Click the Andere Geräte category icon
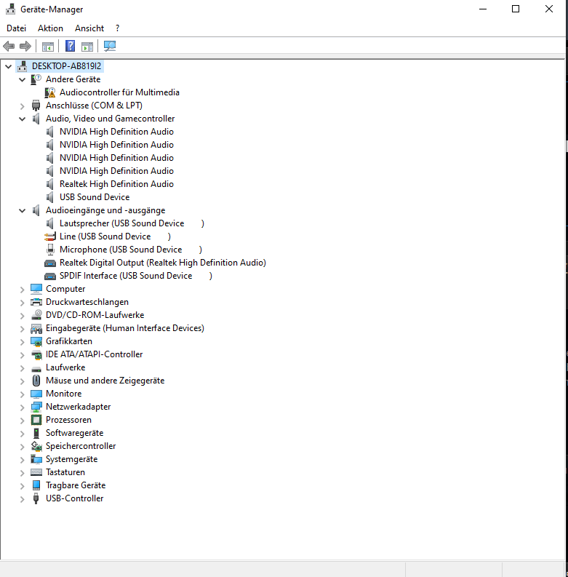The image size is (568, 577). 36,79
